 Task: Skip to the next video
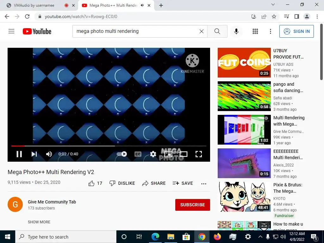pos(34,154)
